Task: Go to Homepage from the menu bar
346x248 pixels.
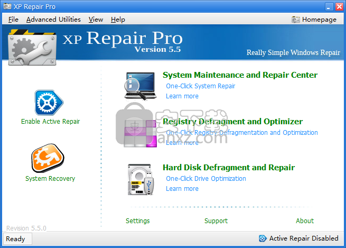Action: point(319,20)
